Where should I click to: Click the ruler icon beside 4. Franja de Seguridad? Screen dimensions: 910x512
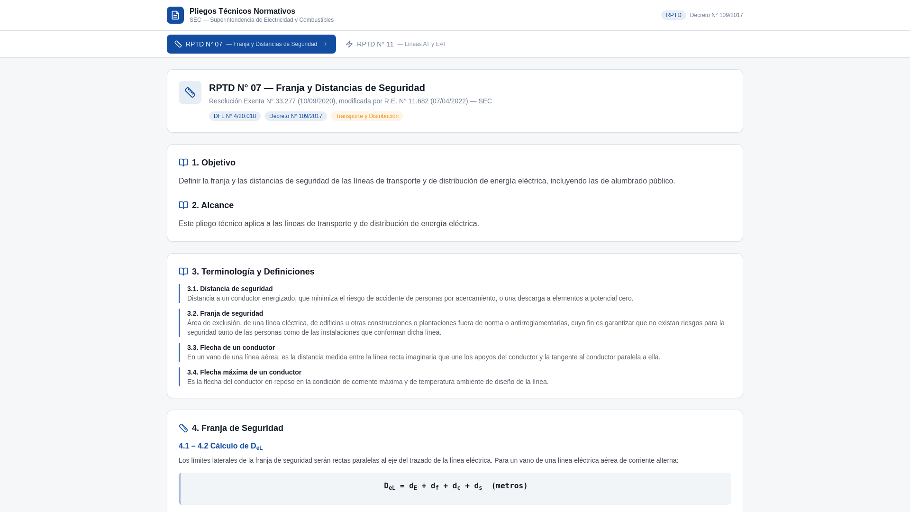pyautogui.click(x=183, y=428)
